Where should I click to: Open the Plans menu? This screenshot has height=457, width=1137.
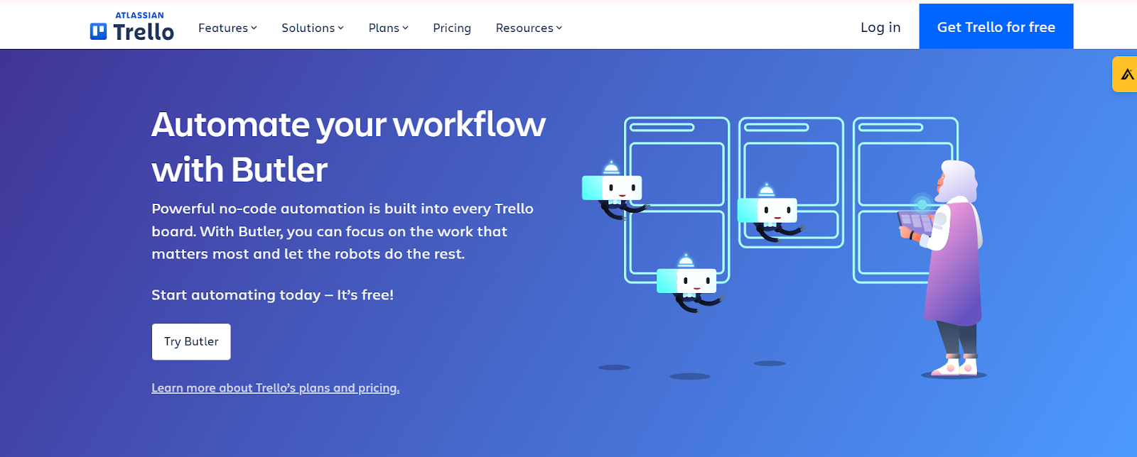click(388, 28)
